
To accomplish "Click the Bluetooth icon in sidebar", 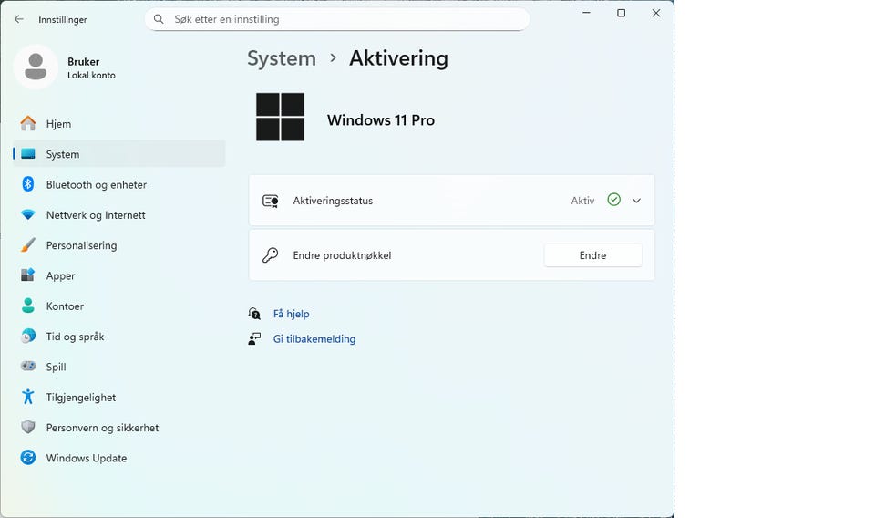I will 28,184.
